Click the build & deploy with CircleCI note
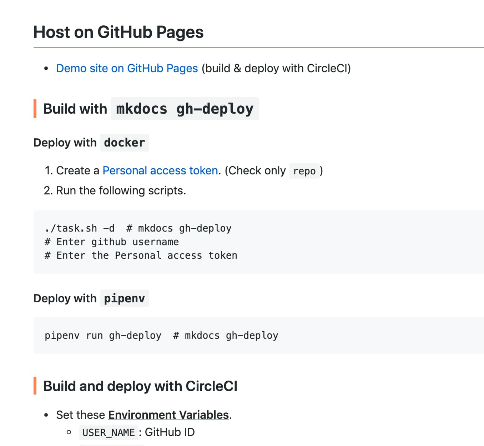 (276, 68)
